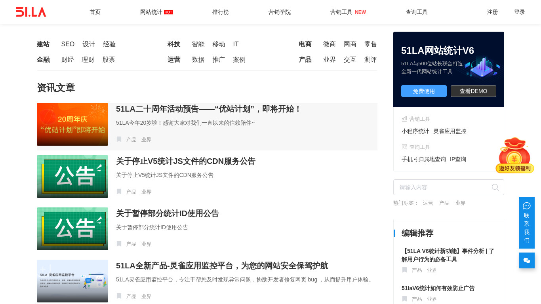Image resolution: width=541 pixels, height=304 pixels.
Task: Click the 查询工具 sidebar icon
Action: [404, 147]
